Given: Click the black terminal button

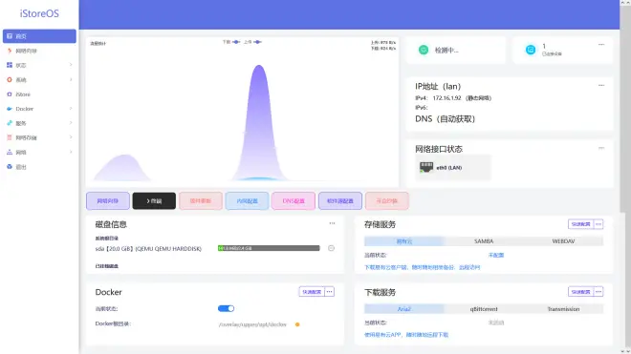Looking at the screenshot, I should [154, 201].
